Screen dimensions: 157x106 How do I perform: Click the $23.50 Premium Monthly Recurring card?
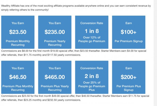(x=18, y=32)
